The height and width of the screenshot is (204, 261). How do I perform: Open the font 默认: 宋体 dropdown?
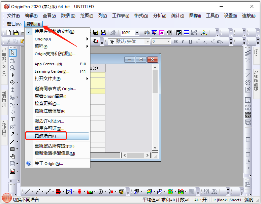click(148, 42)
